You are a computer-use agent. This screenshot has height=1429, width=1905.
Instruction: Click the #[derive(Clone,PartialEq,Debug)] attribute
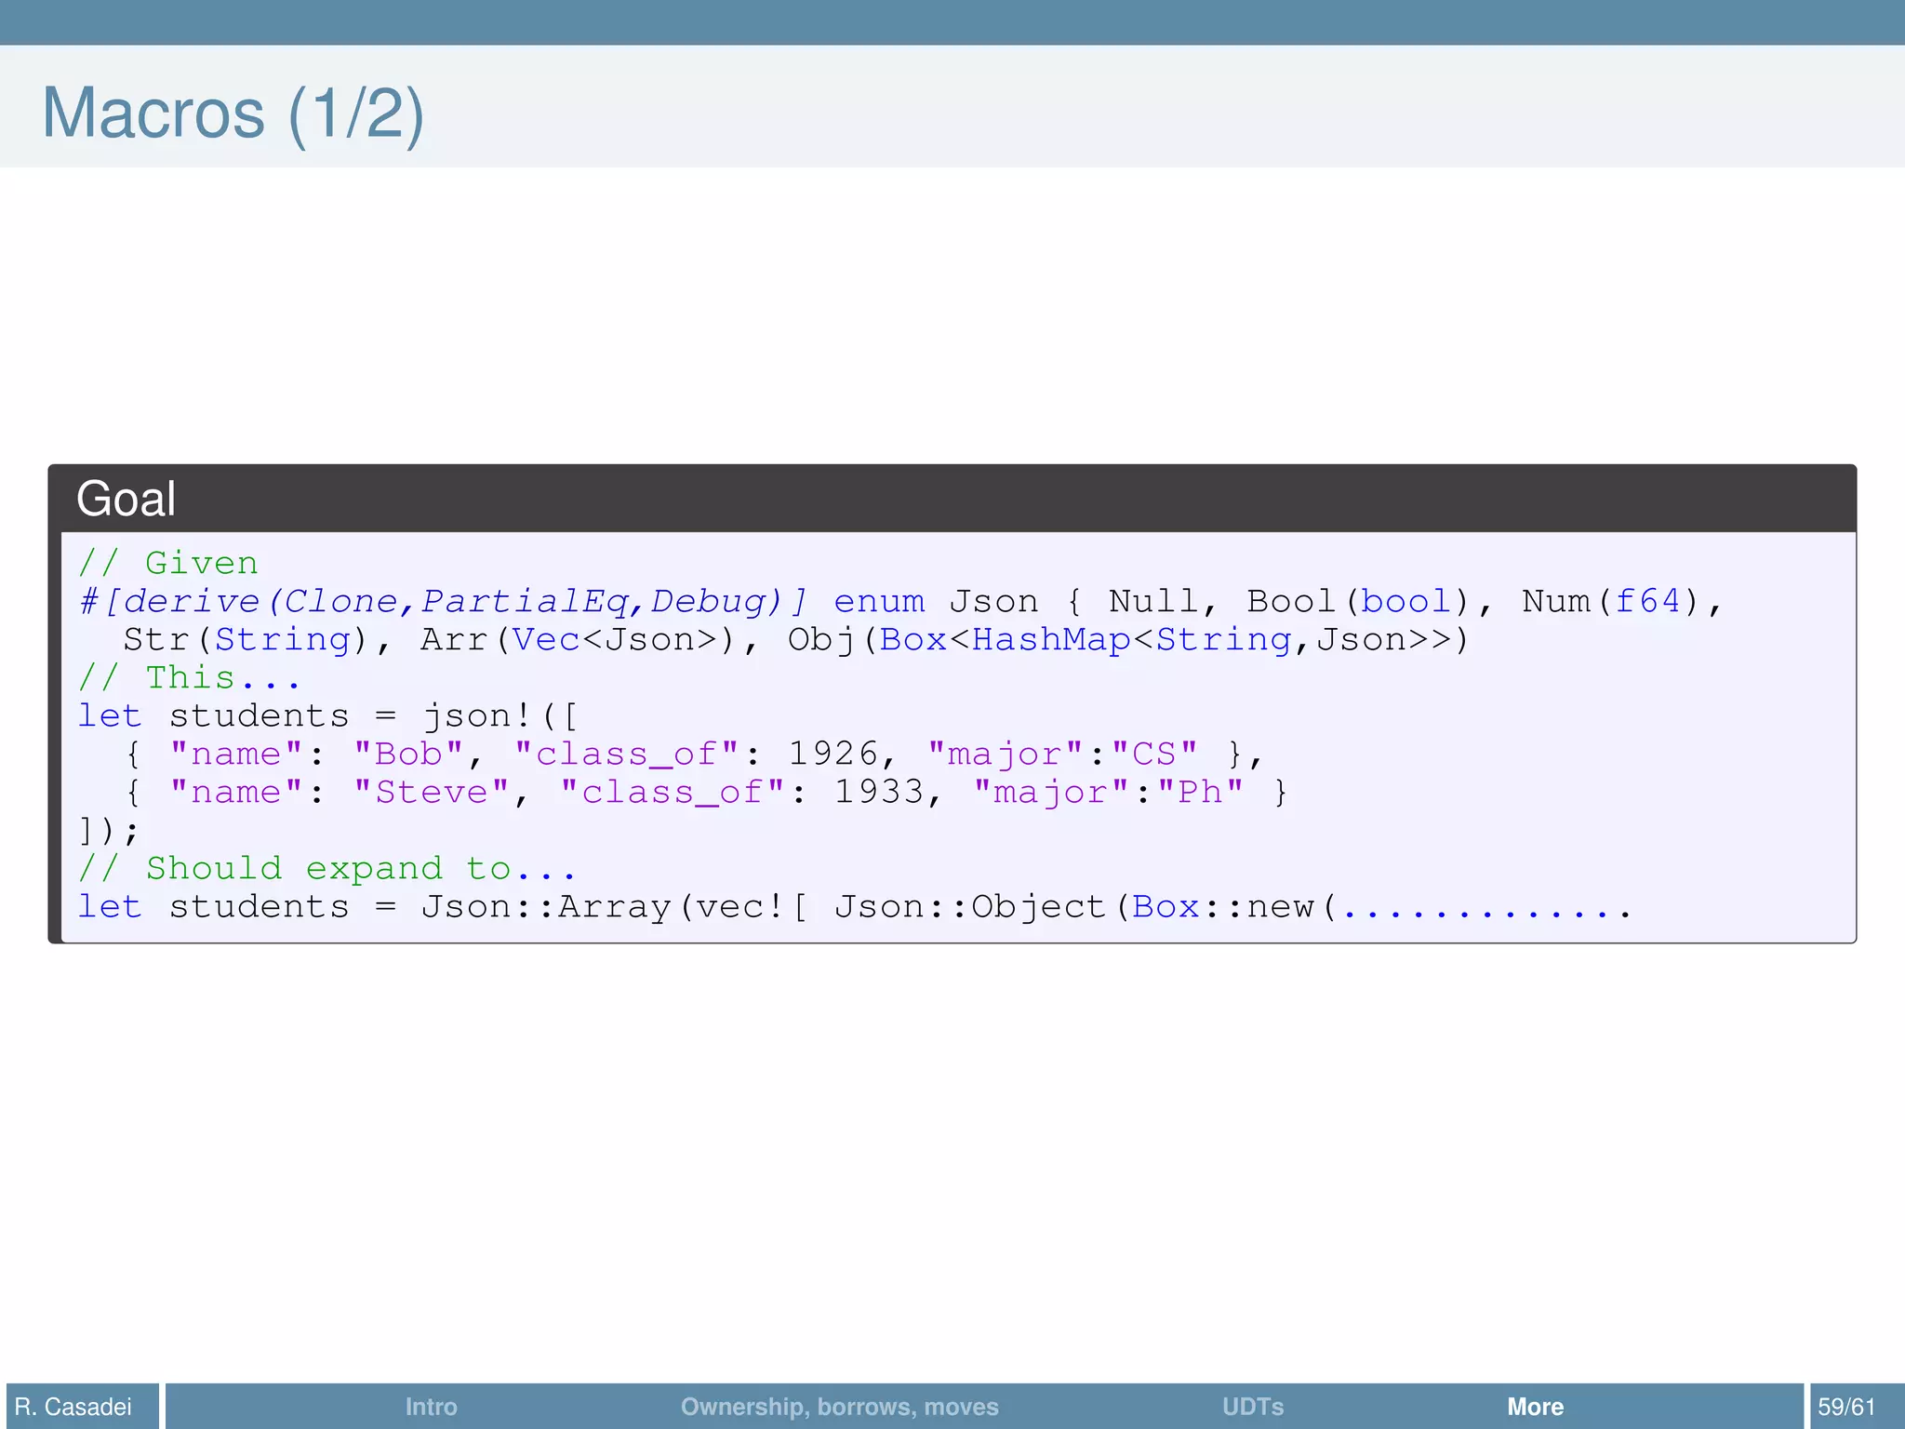click(x=443, y=601)
